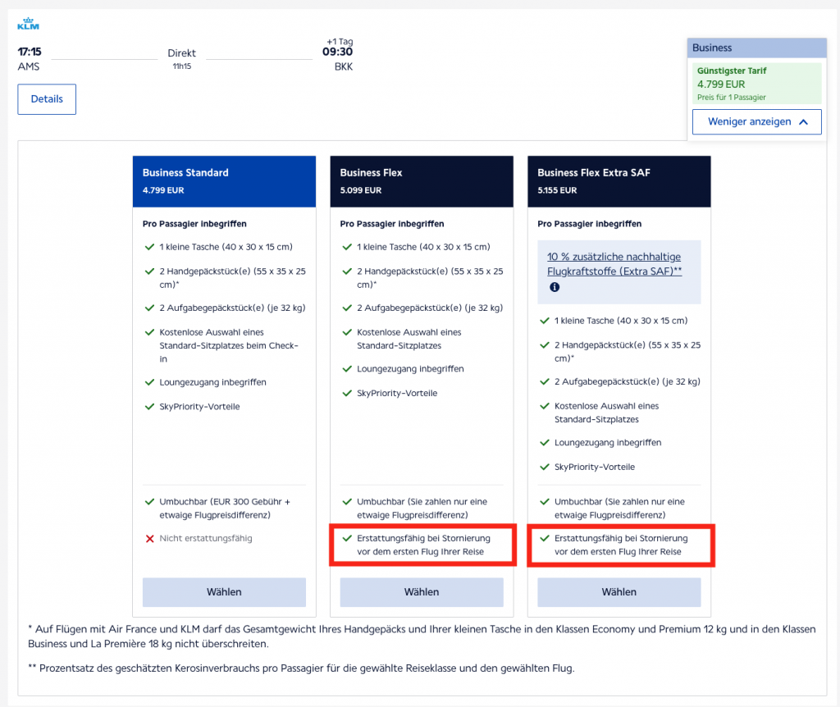Click the 5.155 EUR price text

[x=557, y=190]
